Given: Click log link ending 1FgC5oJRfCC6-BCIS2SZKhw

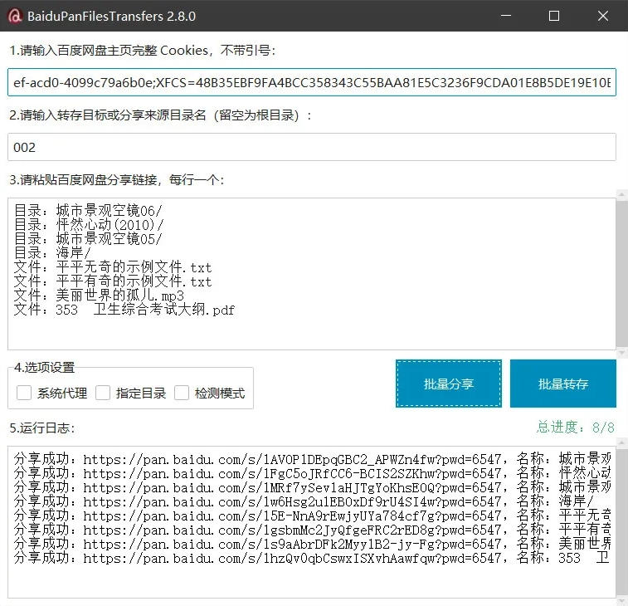Looking at the screenshot, I should (x=292, y=473).
